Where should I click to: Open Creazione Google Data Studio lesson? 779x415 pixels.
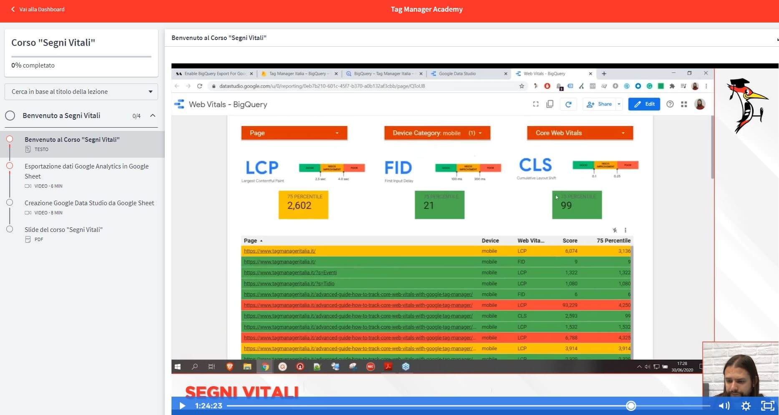(x=89, y=203)
